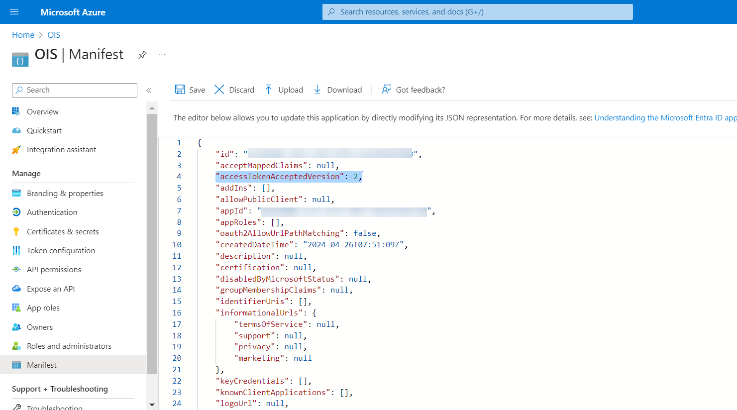The height and width of the screenshot is (410, 737).
Task: Download the manifest file
Action: pyautogui.click(x=337, y=90)
